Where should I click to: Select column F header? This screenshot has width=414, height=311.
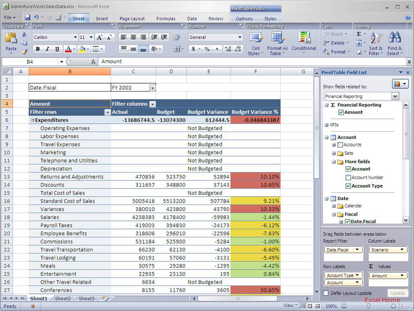255,71
